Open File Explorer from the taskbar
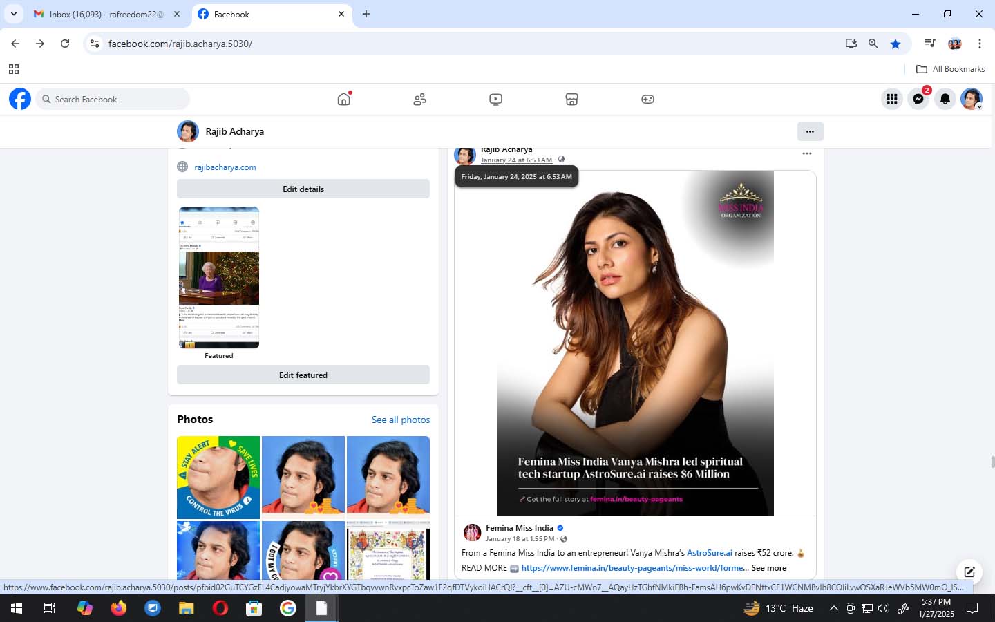Screen dimensions: 995x622 click(x=187, y=608)
